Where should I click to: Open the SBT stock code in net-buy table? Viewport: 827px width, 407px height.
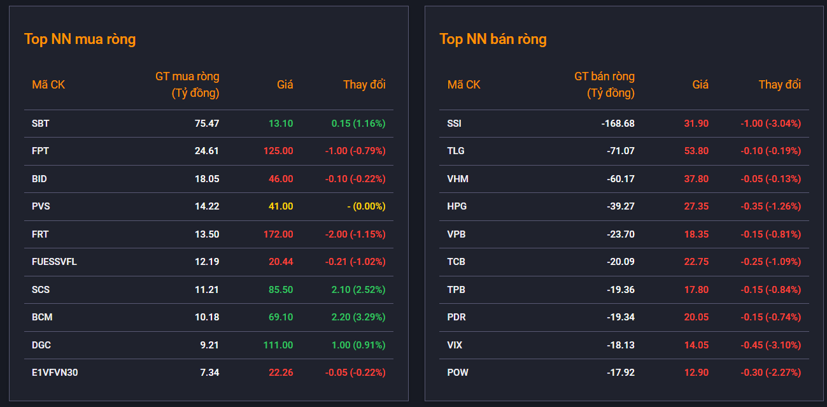[40, 124]
